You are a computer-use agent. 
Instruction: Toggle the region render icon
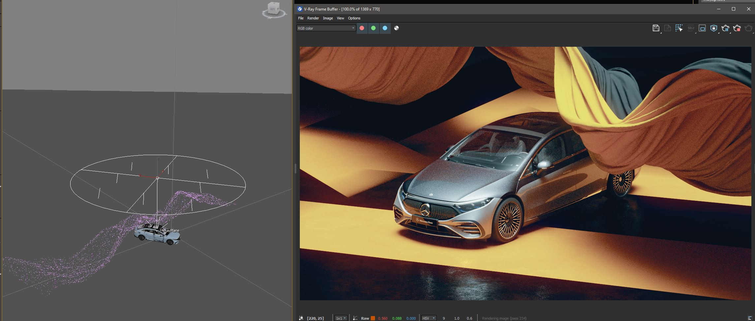(702, 28)
